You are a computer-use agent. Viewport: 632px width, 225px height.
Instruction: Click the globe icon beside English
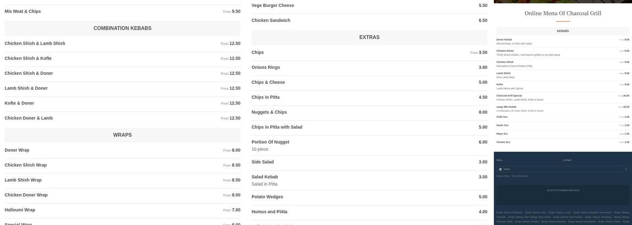(500, 169)
